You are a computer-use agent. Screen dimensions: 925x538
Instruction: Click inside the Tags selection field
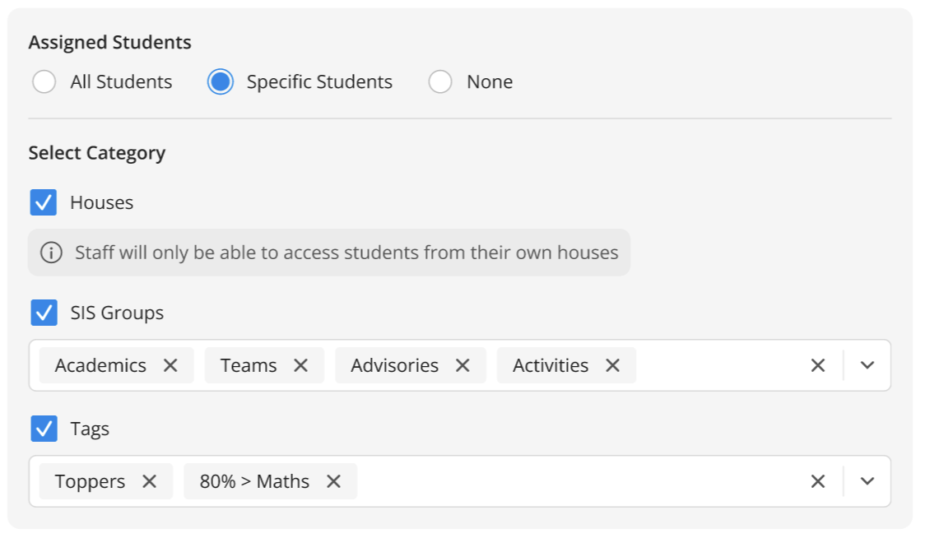[576, 480]
